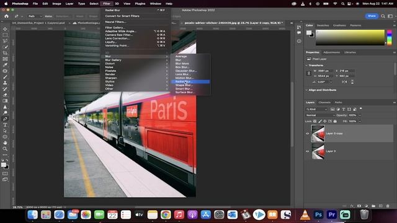This screenshot has height=223, width=397.
Task: Delete layer with trash icon
Action: coord(388,206)
